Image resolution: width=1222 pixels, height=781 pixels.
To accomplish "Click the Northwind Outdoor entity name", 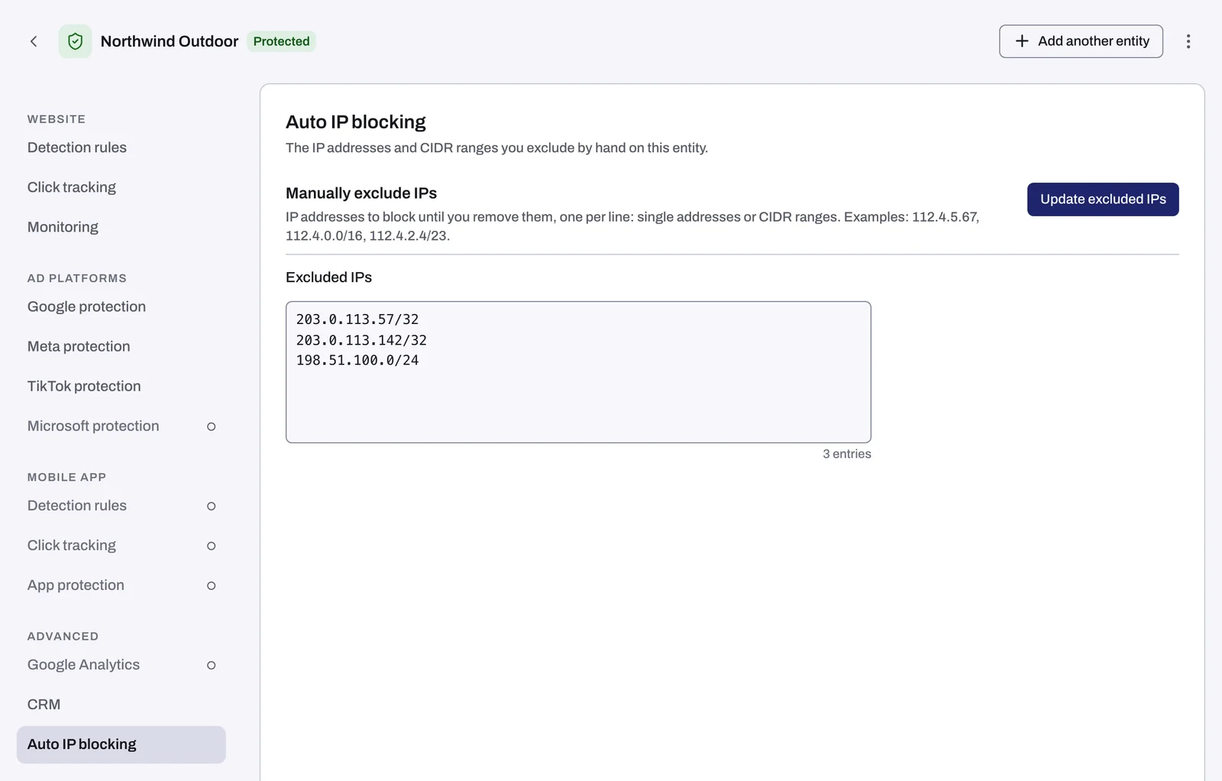I will 170,41.
